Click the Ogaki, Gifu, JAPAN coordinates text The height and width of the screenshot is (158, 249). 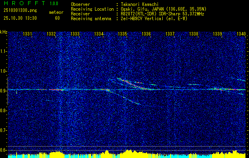click(163, 9)
